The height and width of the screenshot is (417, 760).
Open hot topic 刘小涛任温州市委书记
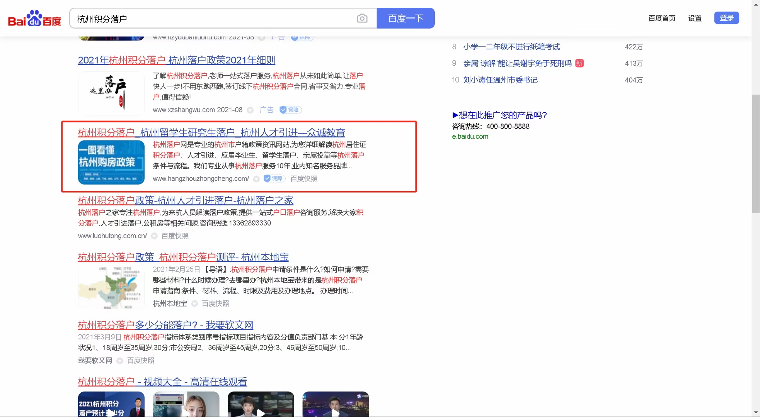500,80
